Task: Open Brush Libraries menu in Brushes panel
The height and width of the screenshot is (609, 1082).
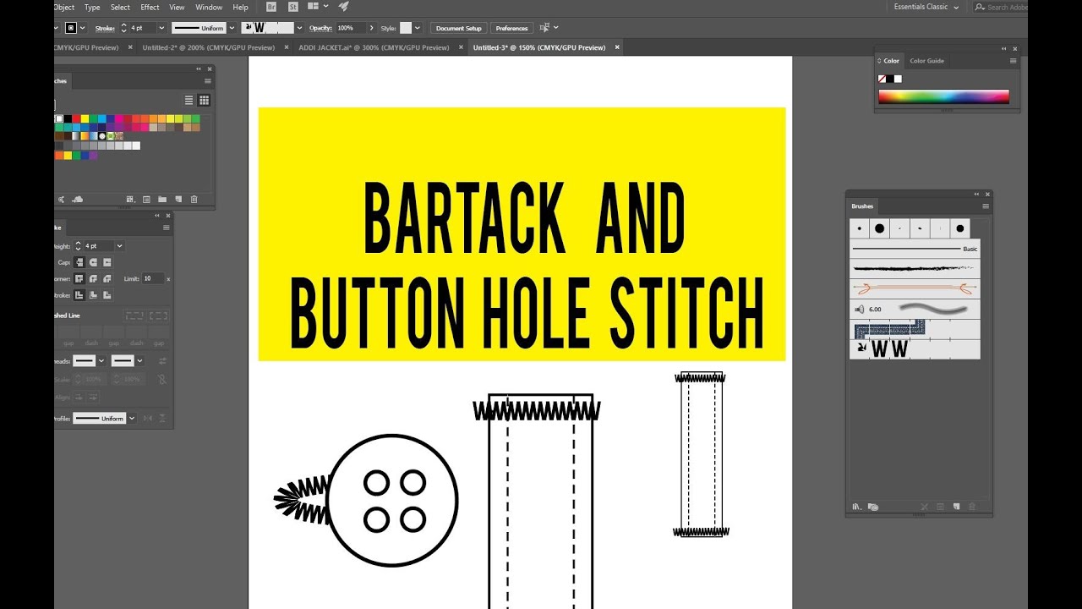Action: tap(857, 507)
